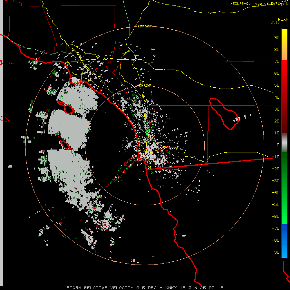Click the "KNKX" radar site identifier
This screenshot has height=290, width=290.
171,288
